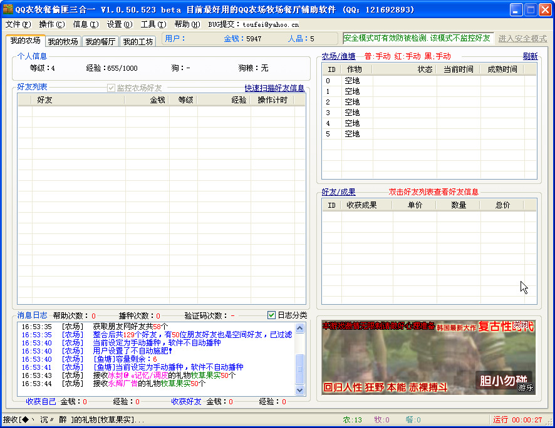Open the 信息(I) menu
This screenshot has height=428, width=555.
click(x=86, y=24)
